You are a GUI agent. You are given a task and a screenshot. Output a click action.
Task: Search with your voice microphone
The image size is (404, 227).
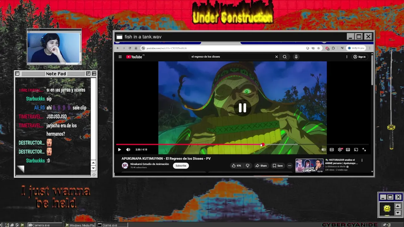click(296, 57)
